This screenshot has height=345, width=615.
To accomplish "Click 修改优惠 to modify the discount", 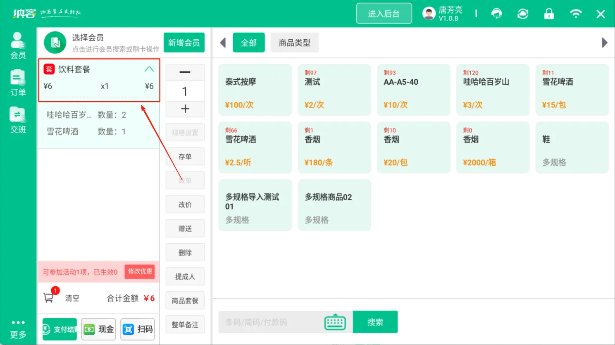I will coord(140,272).
